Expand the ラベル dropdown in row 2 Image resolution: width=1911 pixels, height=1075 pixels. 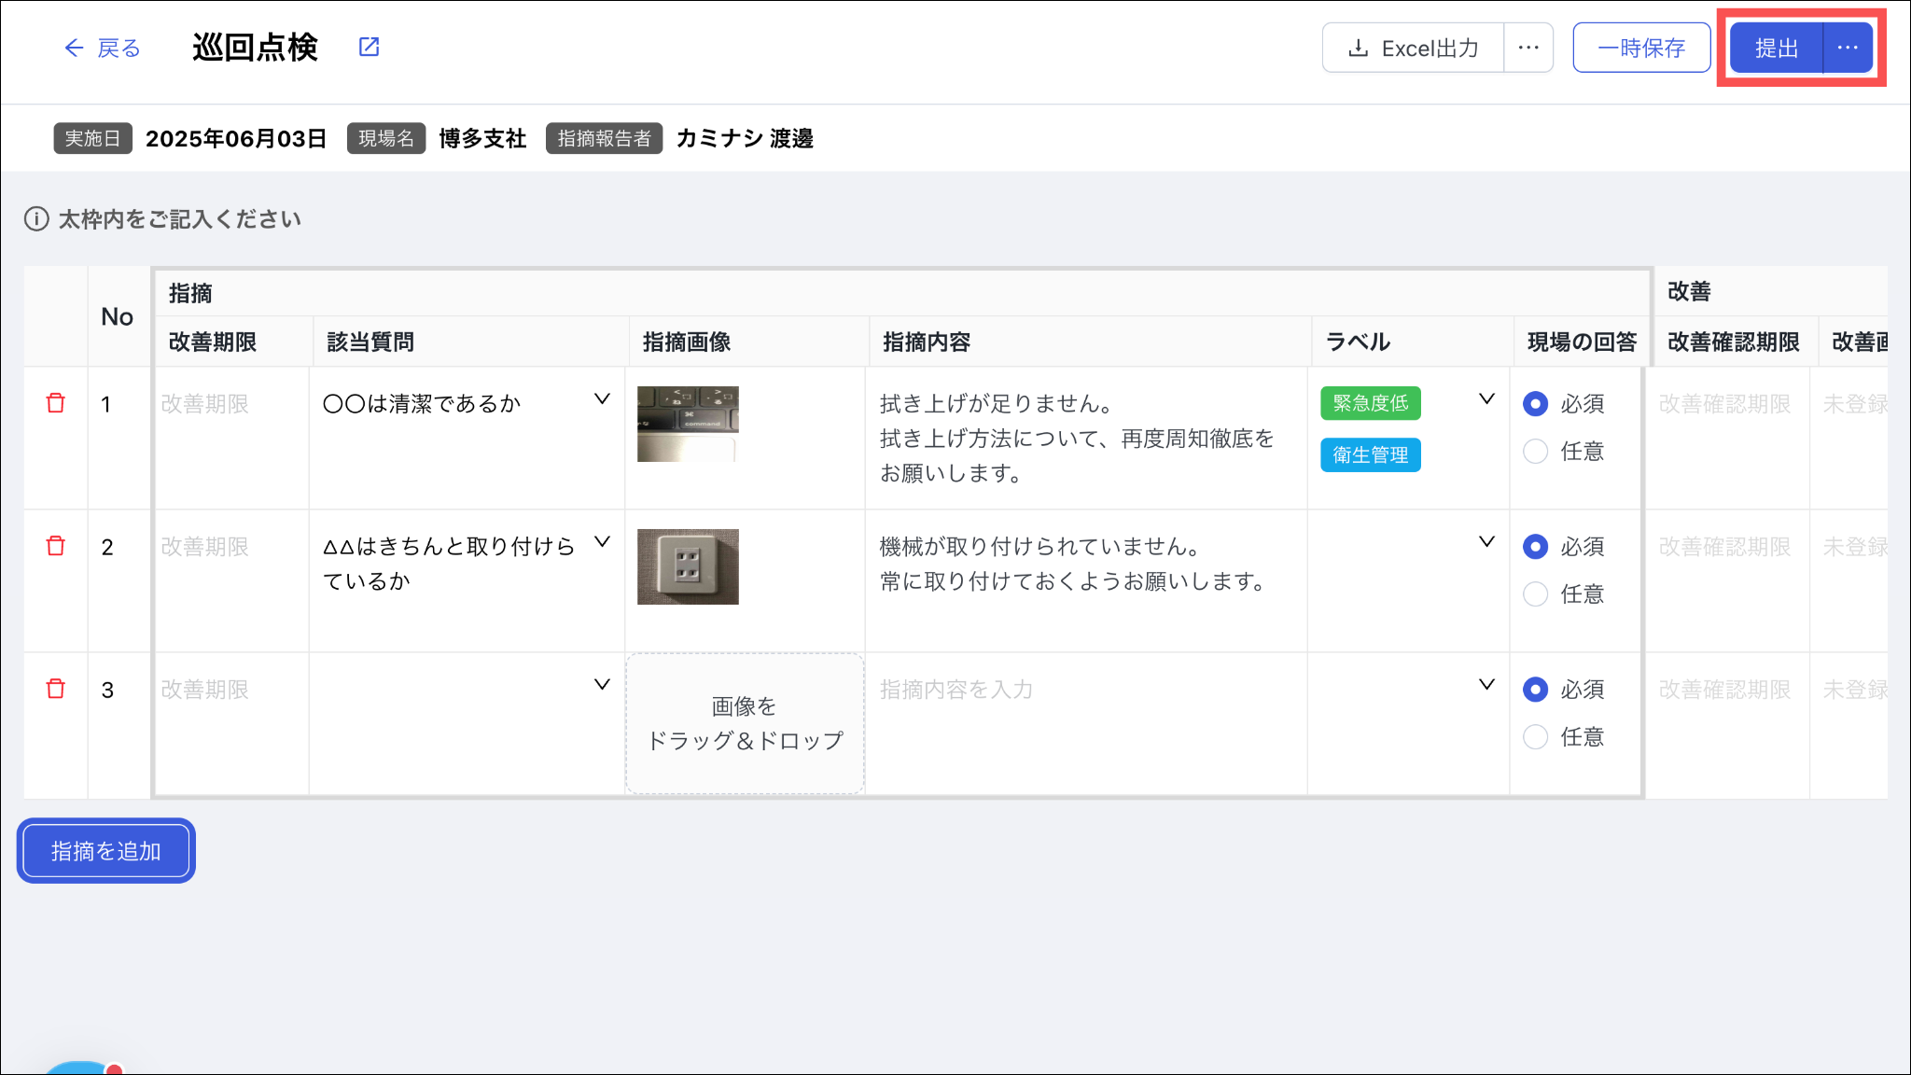[1486, 542]
